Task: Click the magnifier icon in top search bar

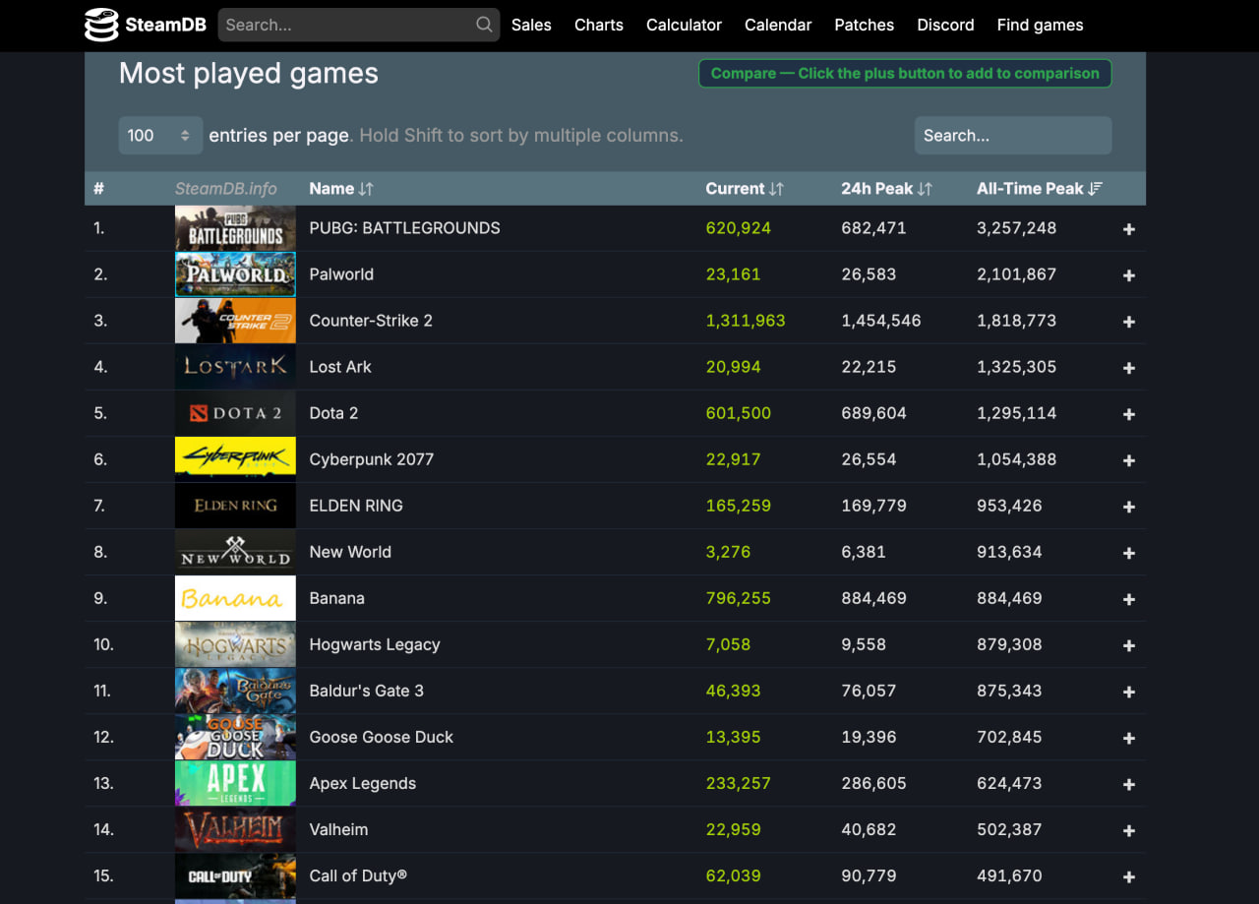Action: pyautogui.click(x=484, y=25)
